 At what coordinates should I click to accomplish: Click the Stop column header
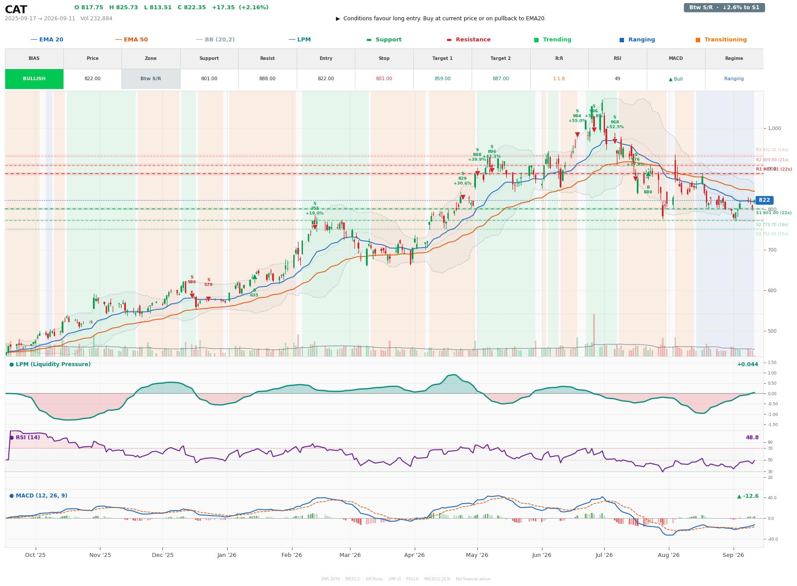click(x=384, y=59)
